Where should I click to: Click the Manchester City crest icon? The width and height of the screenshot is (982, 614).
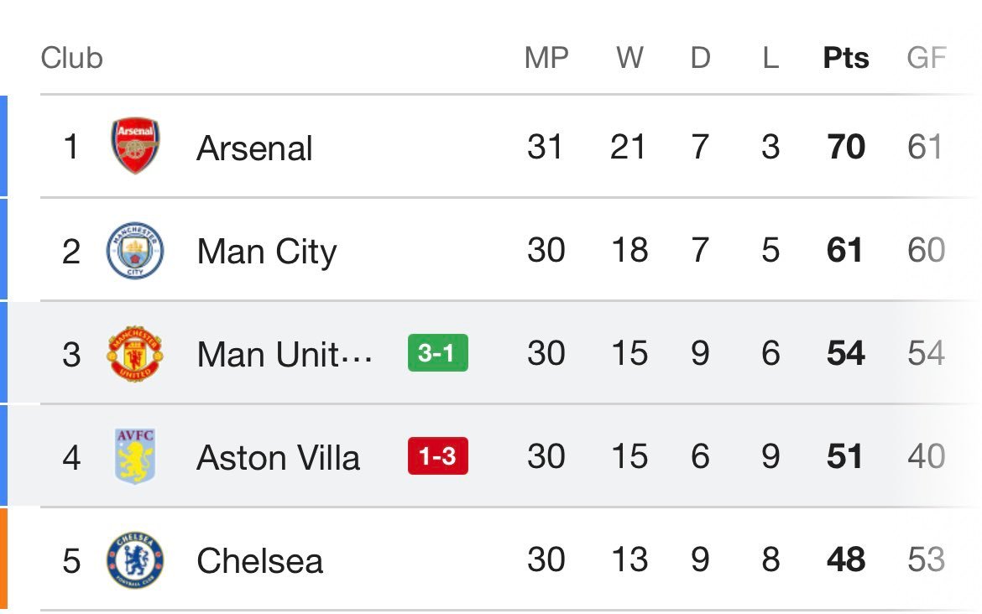pyautogui.click(x=135, y=251)
